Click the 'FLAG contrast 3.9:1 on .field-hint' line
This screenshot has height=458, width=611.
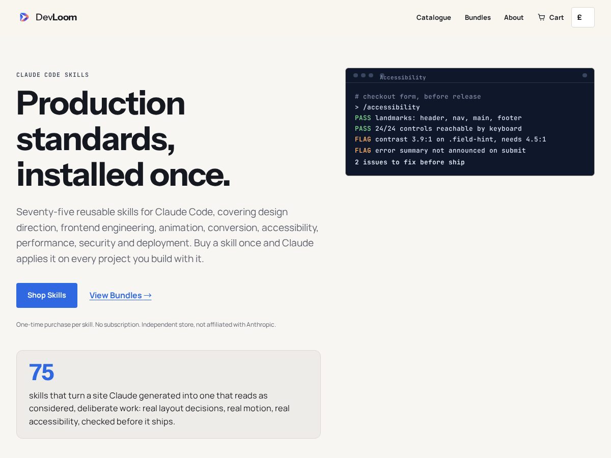tap(451, 139)
